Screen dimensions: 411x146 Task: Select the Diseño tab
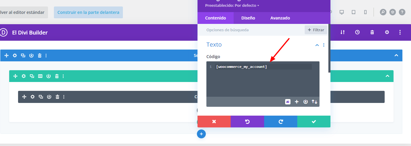point(248,18)
